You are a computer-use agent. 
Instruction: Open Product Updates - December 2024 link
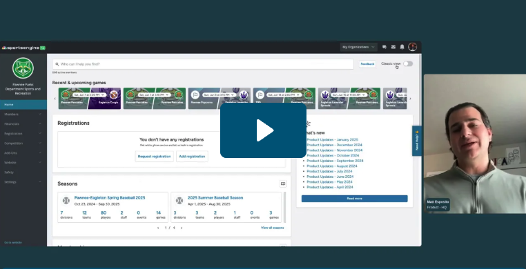(x=335, y=145)
